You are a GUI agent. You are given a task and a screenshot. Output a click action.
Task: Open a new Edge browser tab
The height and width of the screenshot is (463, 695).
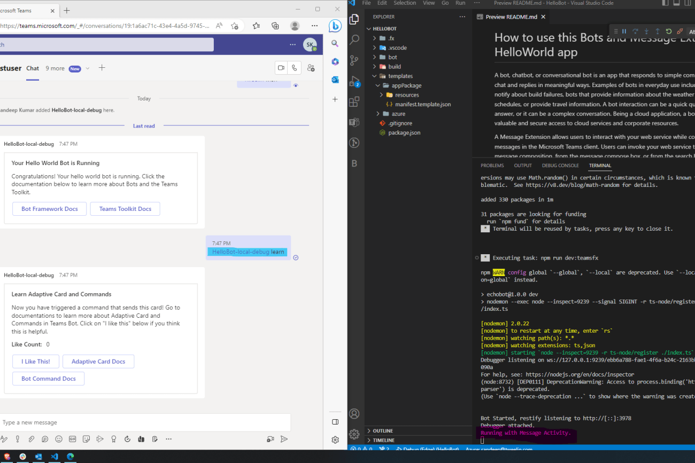click(66, 10)
